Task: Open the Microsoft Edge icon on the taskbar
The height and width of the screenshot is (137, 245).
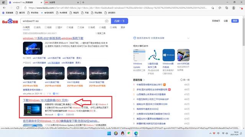Action: point(136,134)
